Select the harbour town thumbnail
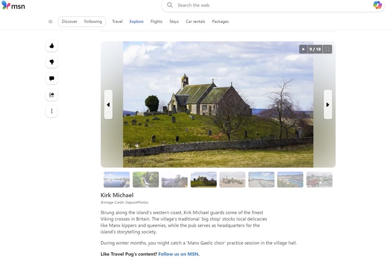This screenshot has width=392, height=260. point(290,179)
